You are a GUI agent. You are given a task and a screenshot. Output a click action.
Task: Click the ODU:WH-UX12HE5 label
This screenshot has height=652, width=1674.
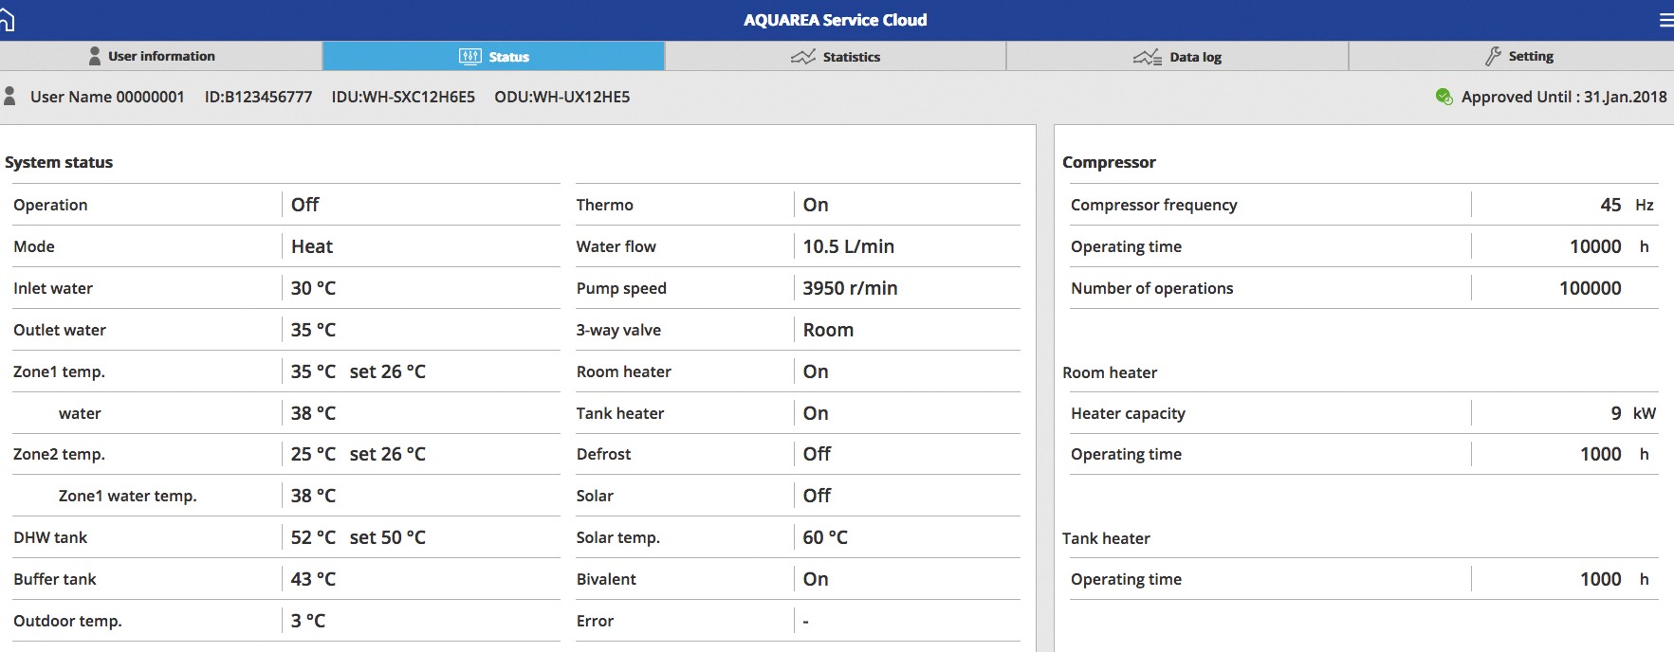coord(561,97)
